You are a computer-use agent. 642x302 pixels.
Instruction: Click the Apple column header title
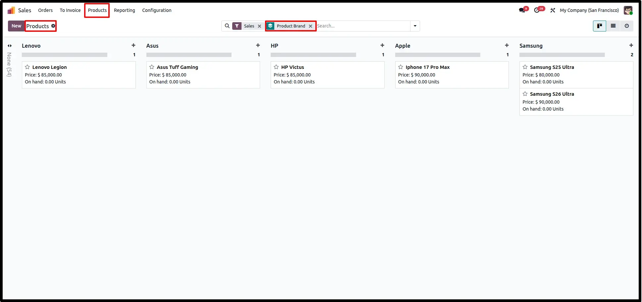pos(402,46)
